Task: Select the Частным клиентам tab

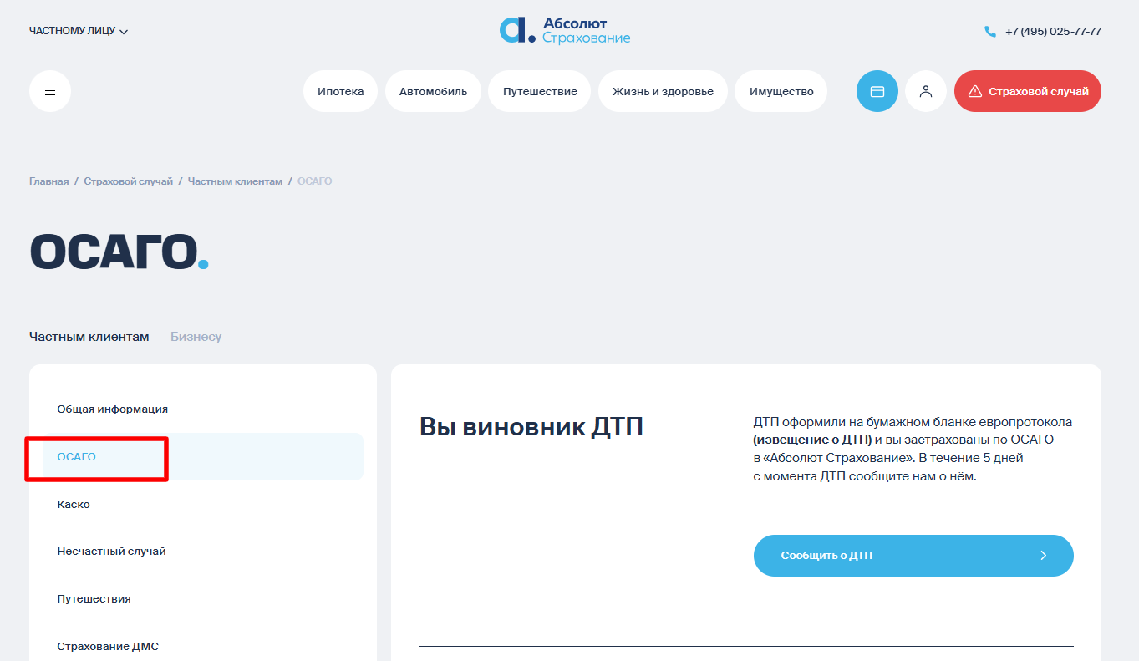Action: coord(89,337)
